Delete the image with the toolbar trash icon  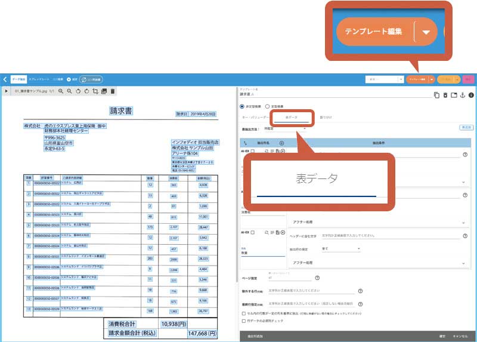113,91
